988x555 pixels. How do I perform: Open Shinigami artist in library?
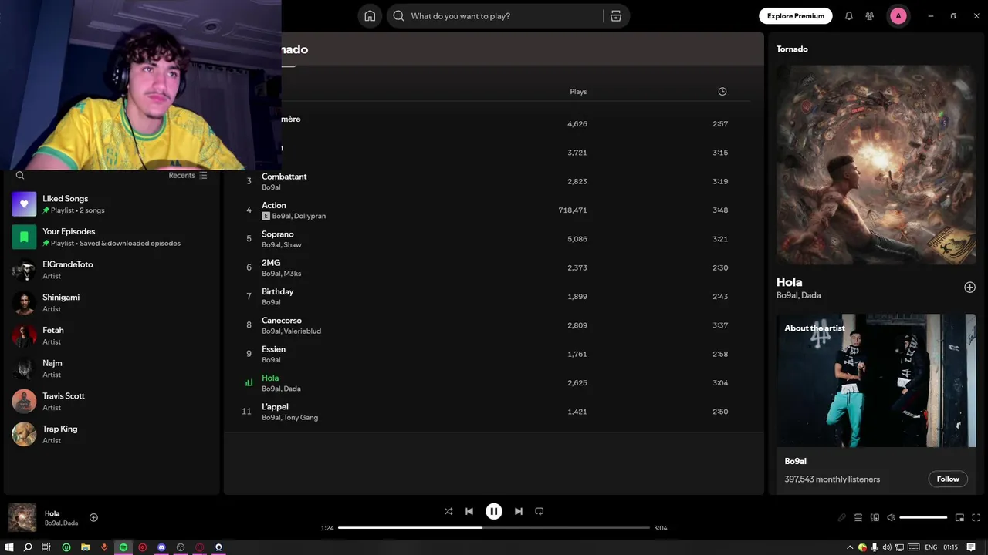(112, 303)
